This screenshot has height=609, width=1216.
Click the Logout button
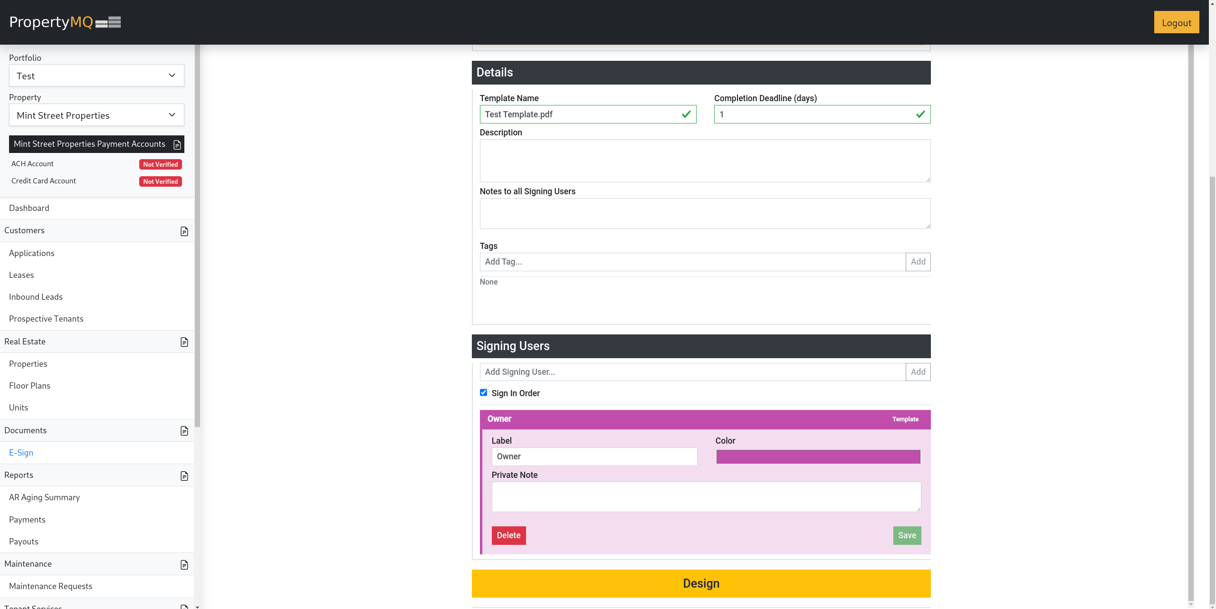click(1176, 23)
